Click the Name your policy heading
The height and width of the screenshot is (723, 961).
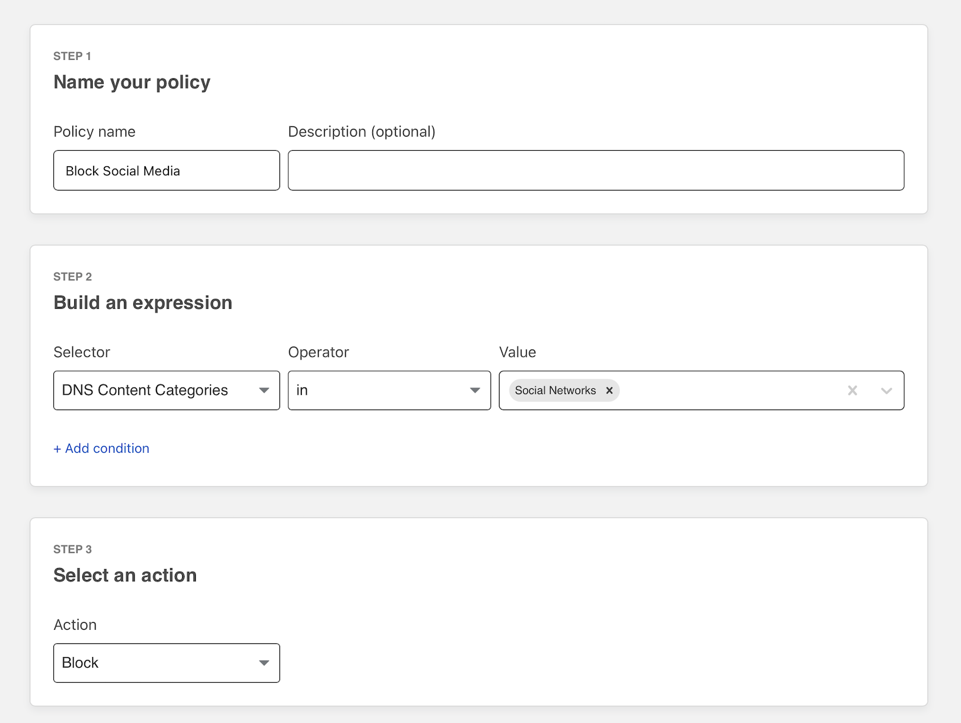pyautogui.click(x=132, y=82)
